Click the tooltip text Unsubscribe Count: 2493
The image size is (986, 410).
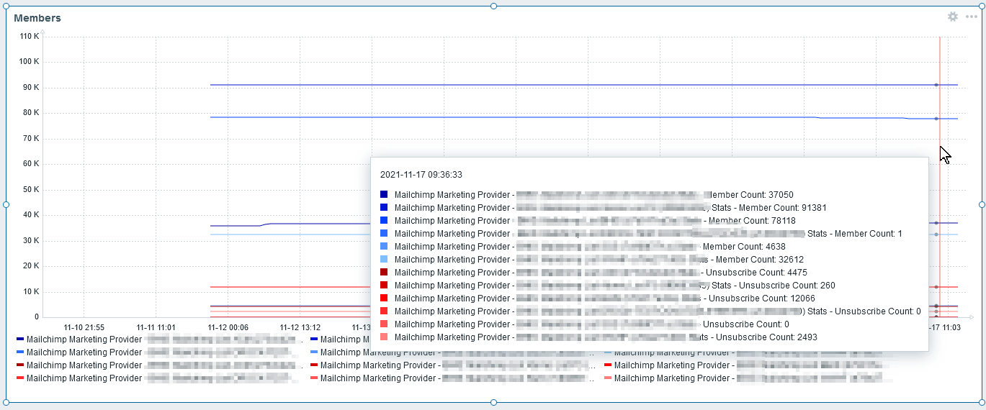coord(766,337)
